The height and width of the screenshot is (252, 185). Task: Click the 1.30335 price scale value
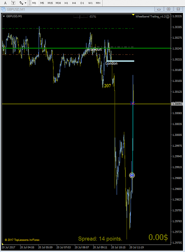tap(177, 16)
